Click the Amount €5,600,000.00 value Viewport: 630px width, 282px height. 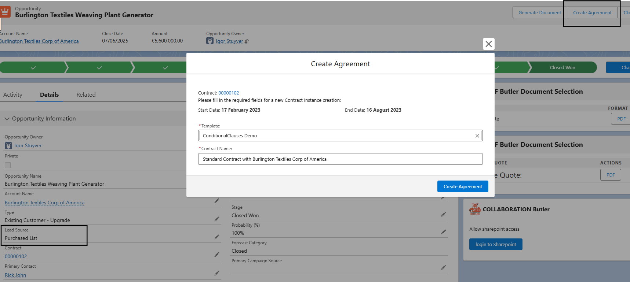[x=167, y=41]
